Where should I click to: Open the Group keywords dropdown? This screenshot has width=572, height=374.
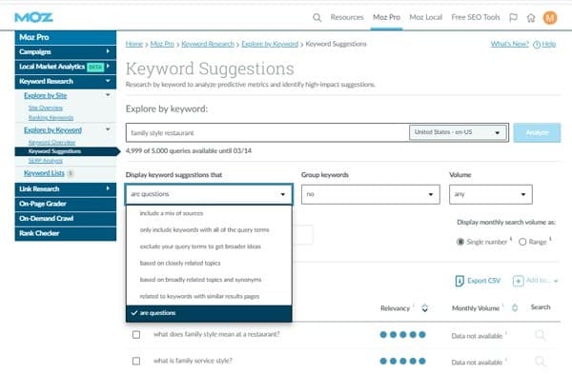pos(371,194)
